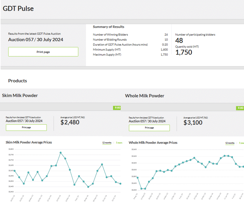The image size is (244, 202).
Task: Click the 'Number of participating bidders' label
Action: 195,34
